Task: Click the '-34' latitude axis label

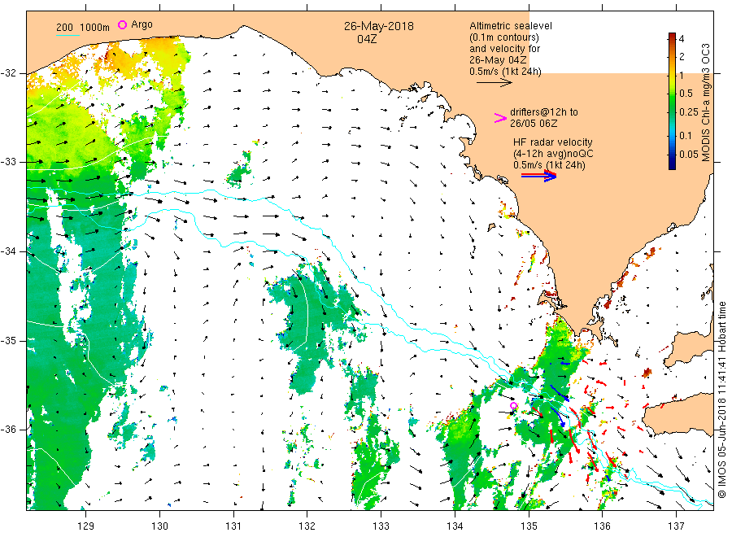Action: pyautogui.click(x=7, y=251)
